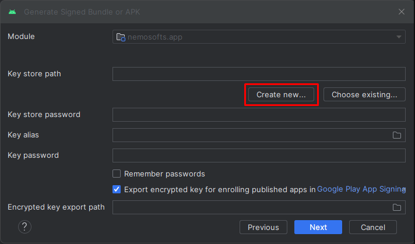Click the Create new... keystore button

pyautogui.click(x=281, y=95)
